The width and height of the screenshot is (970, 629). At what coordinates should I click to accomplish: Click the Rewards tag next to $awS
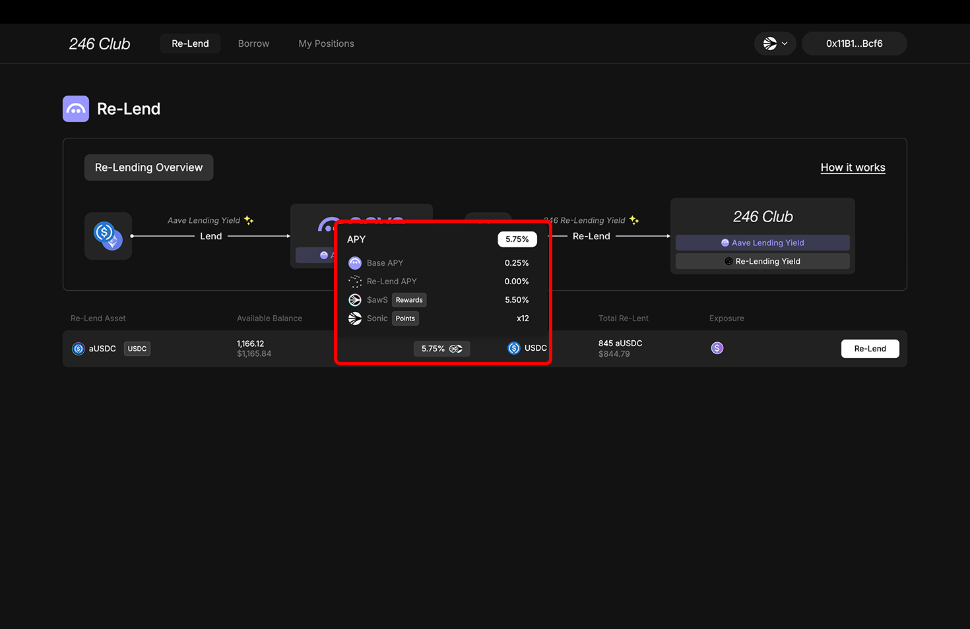coord(409,300)
